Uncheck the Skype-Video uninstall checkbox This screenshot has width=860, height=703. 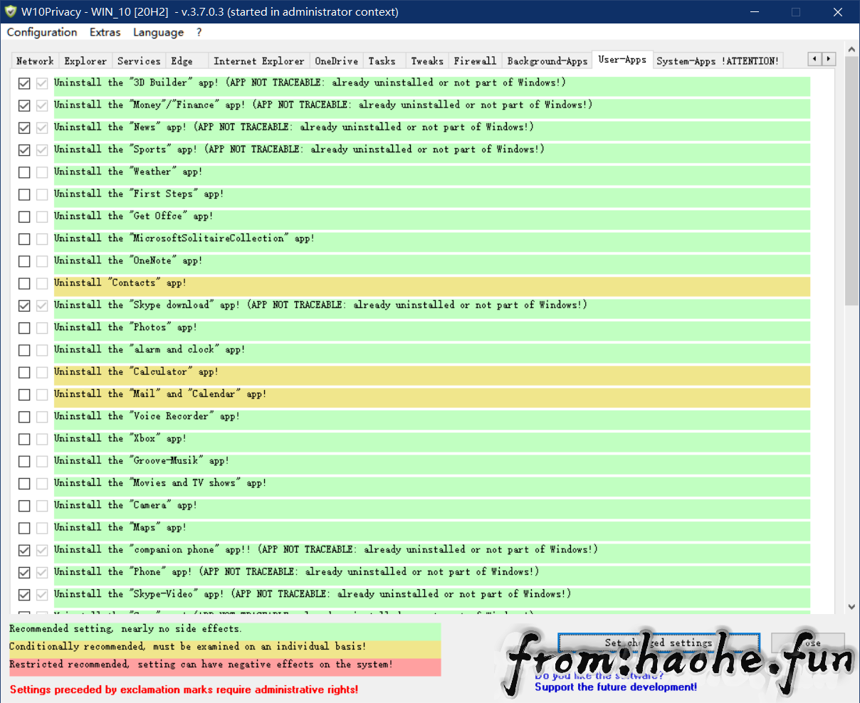pyautogui.click(x=24, y=595)
